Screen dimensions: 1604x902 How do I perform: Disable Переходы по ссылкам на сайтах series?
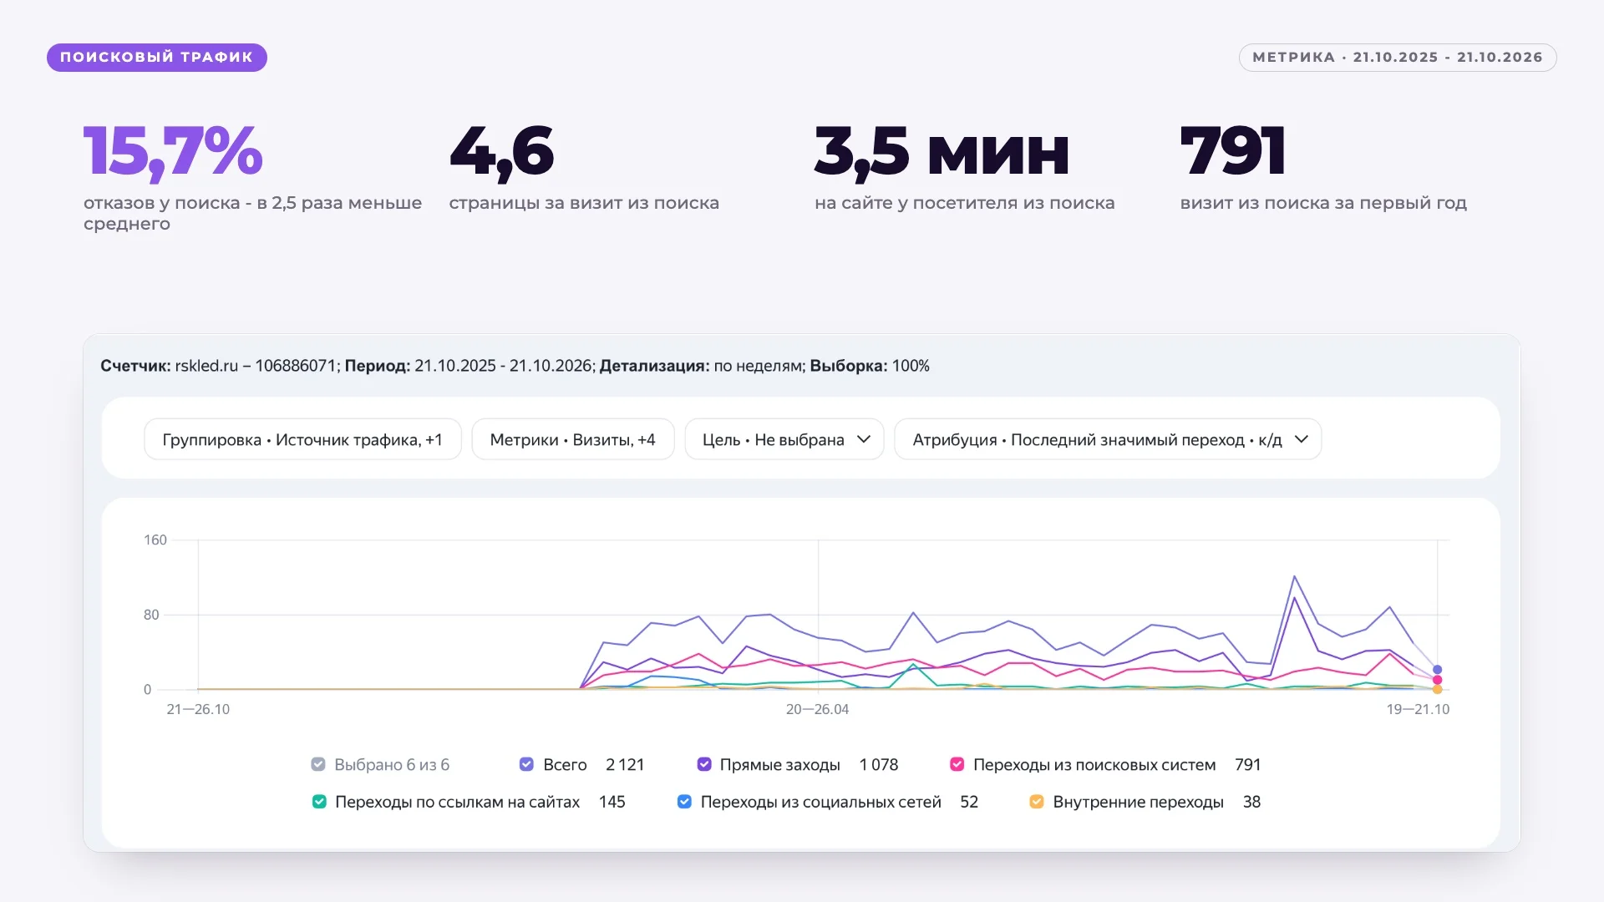click(x=319, y=802)
